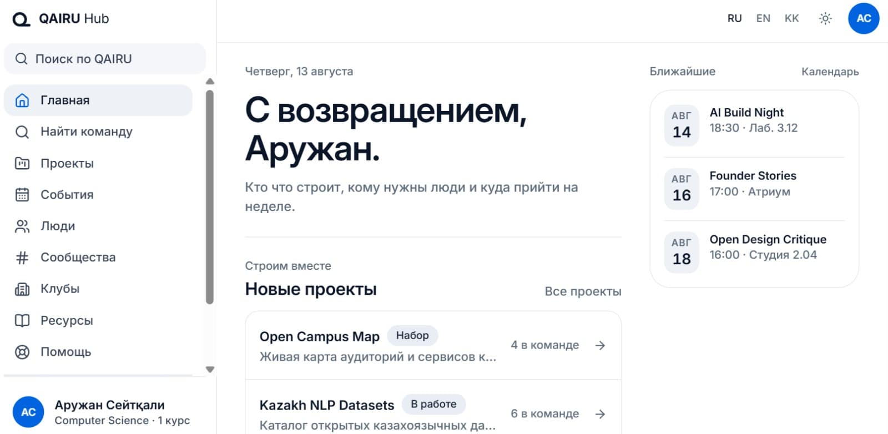This screenshot has width=888, height=434.
Task: Switch language to RU
Action: click(734, 18)
